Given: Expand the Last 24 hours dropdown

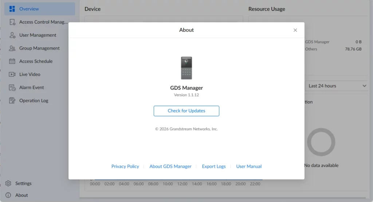Looking at the screenshot, I should coord(337,86).
